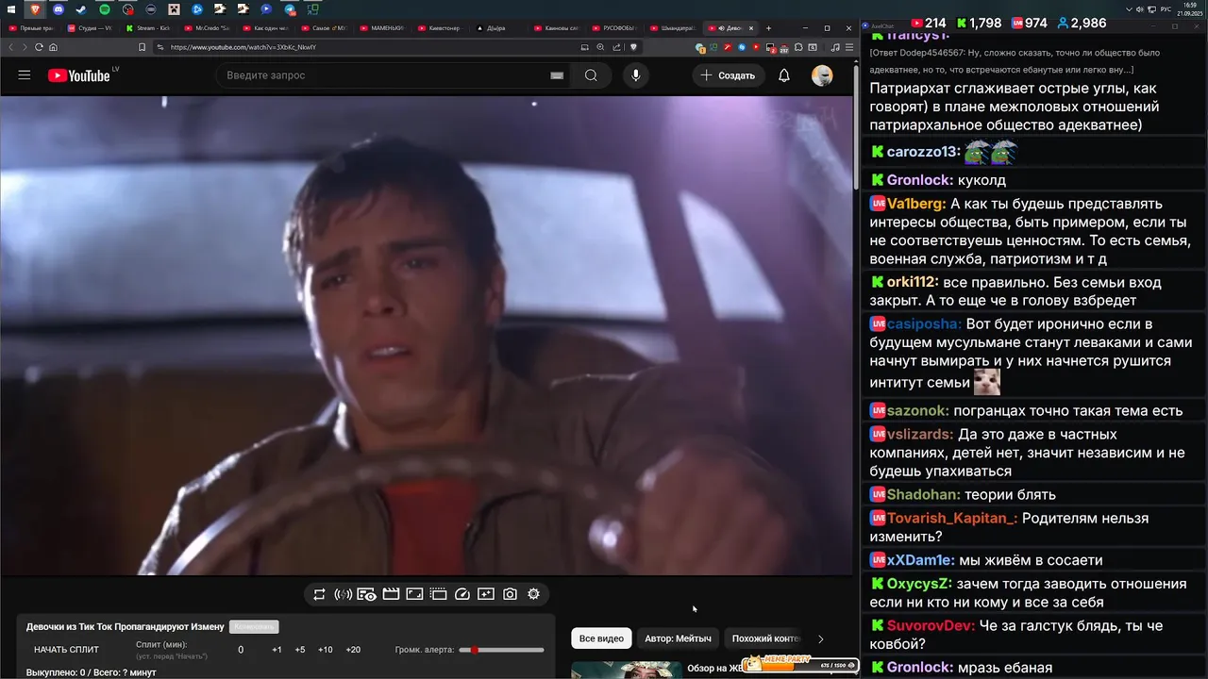Open the YouTube hamburger guide menu
Screen dimensions: 1208x679
tap(25, 75)
